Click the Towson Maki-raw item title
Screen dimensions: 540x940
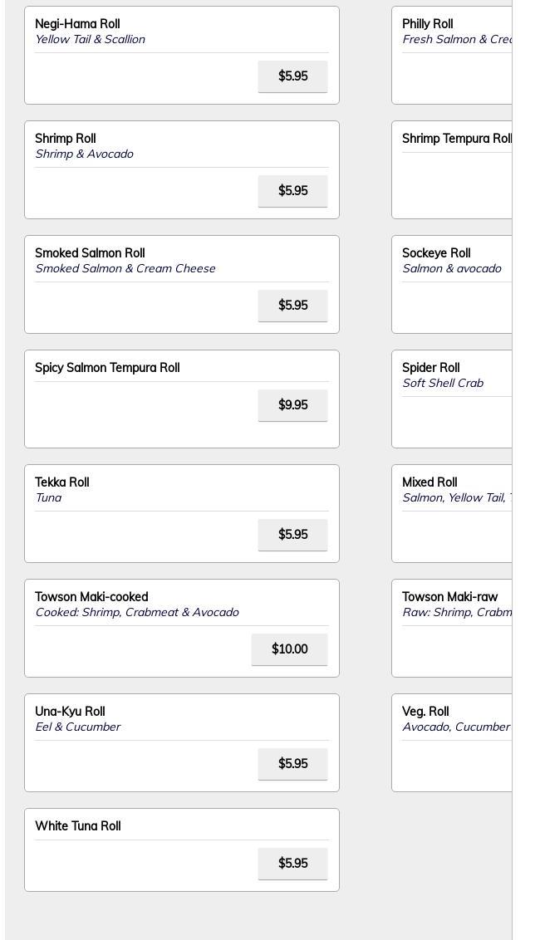(x=450, y=596)
